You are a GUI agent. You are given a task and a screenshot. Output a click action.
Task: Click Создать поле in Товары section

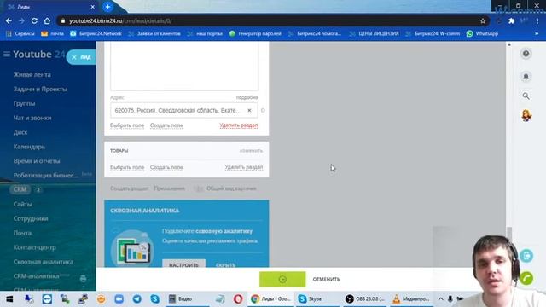166,167
